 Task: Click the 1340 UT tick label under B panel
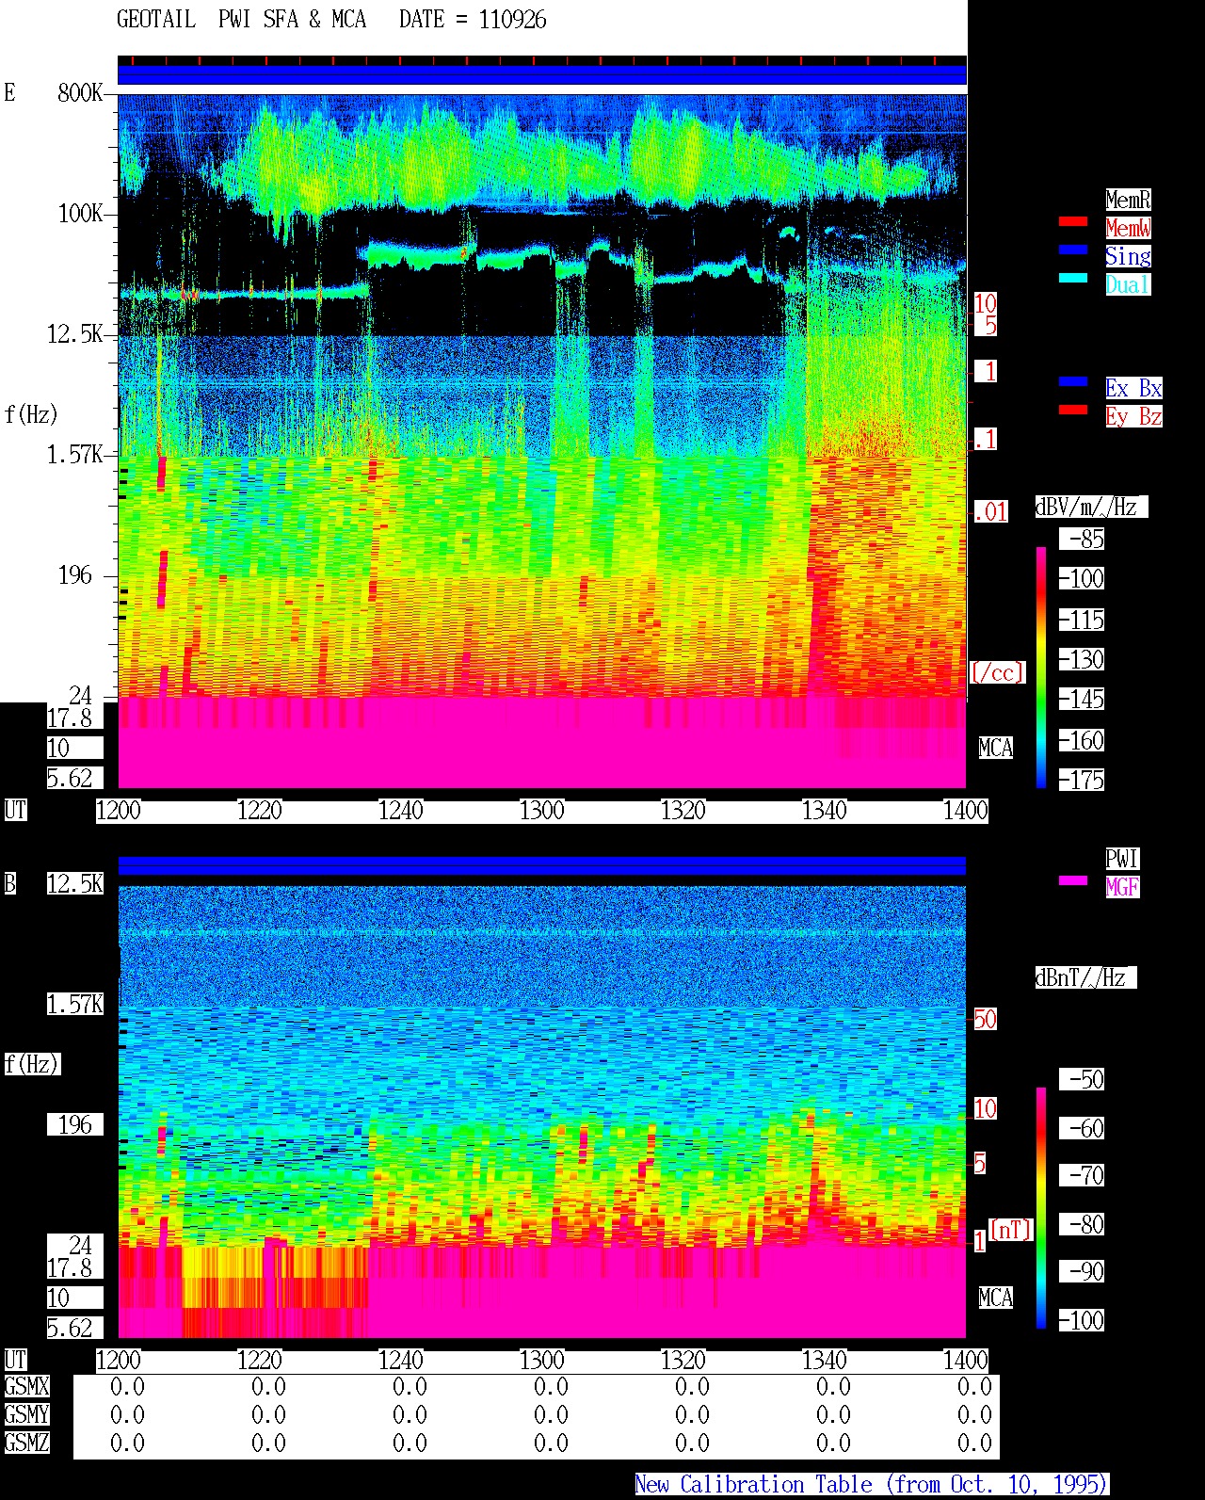[x=825, y=1360]
